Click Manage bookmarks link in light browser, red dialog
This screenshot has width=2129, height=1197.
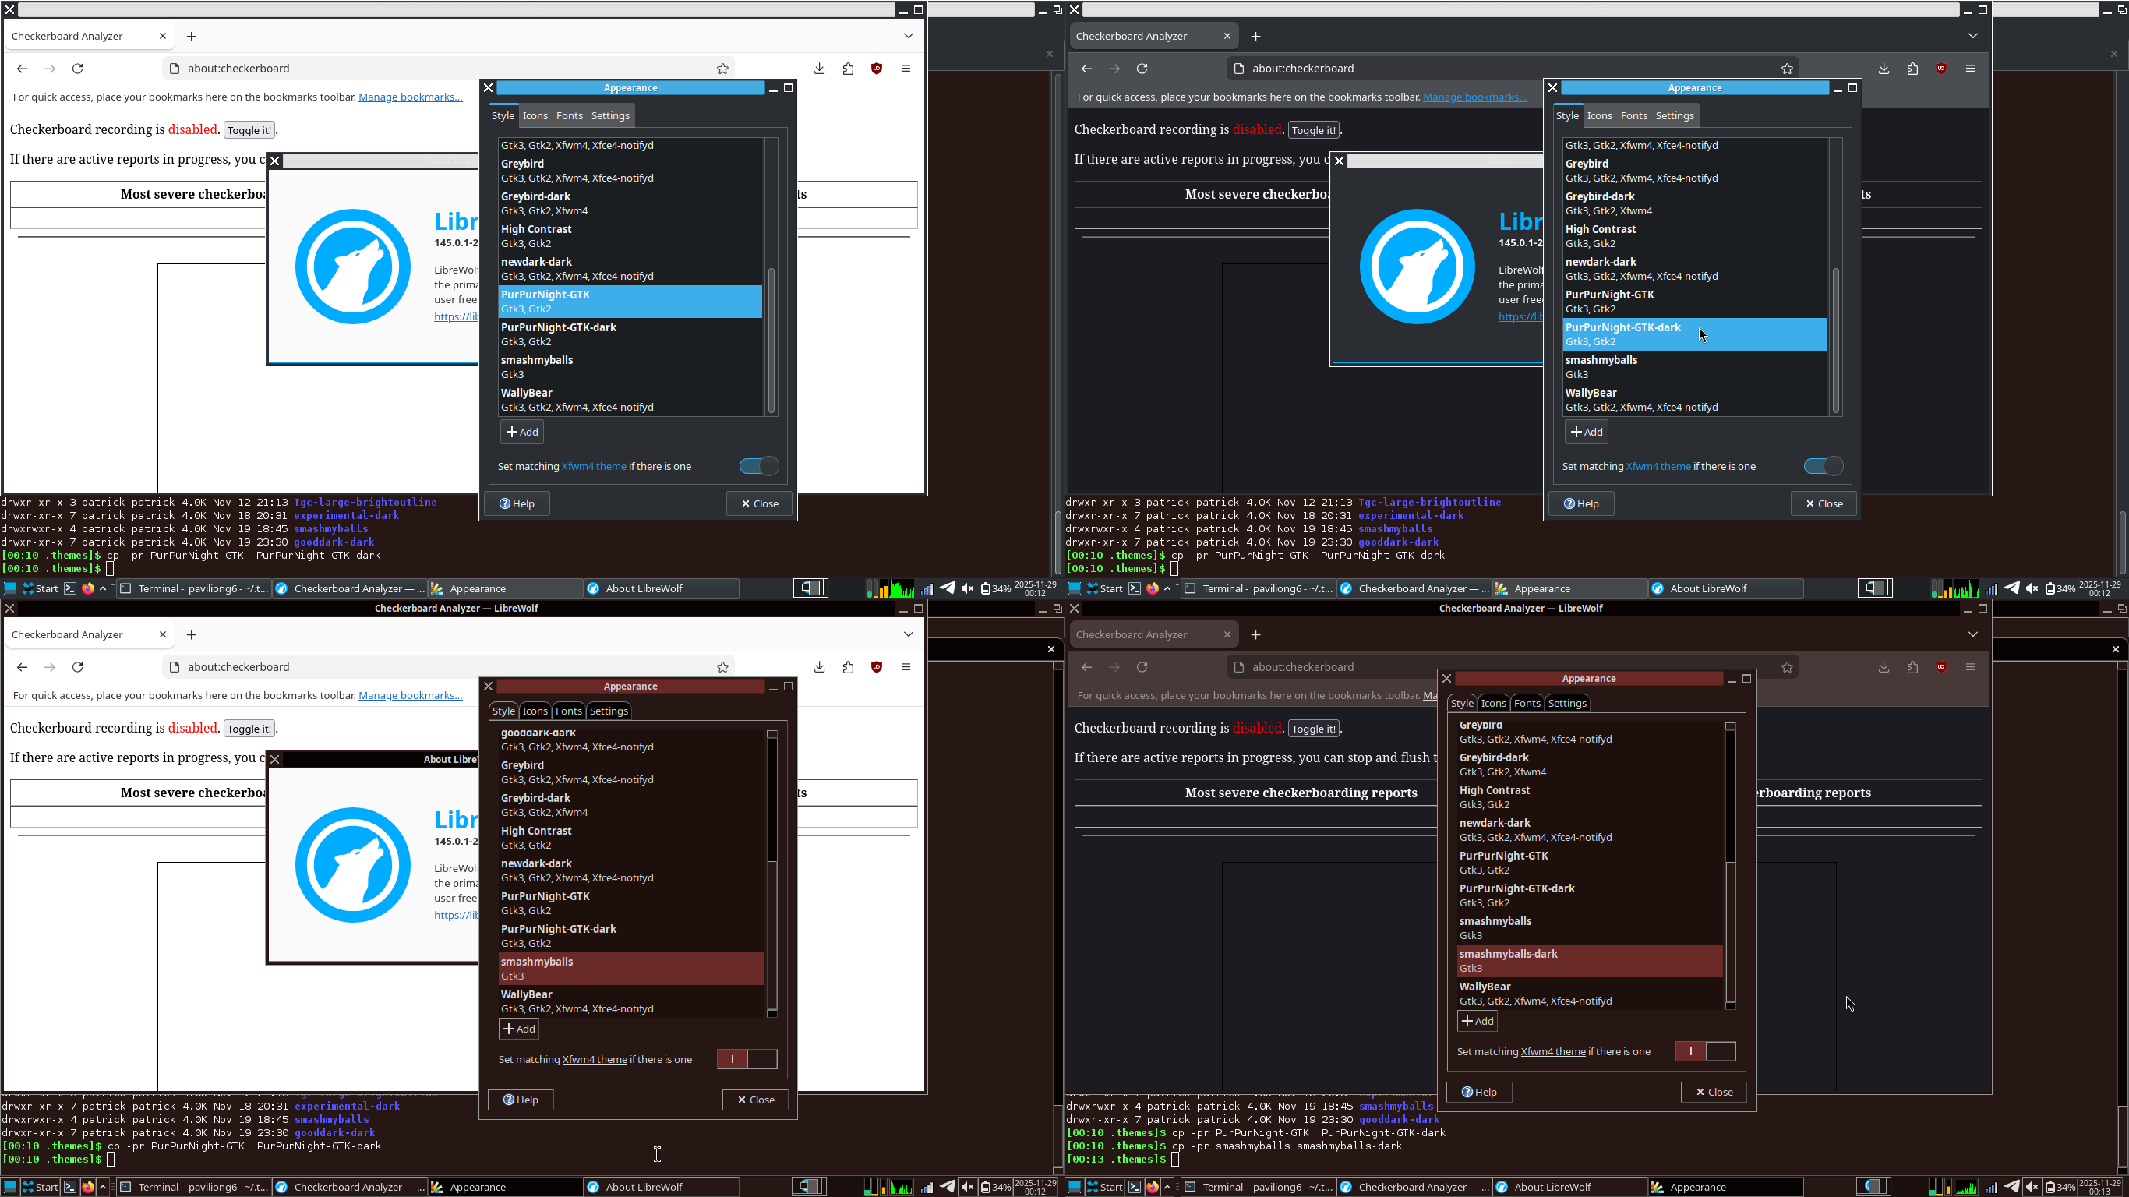point(410,695)
